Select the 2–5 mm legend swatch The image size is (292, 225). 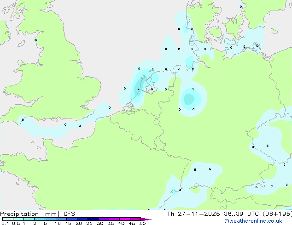click(x=40, y=219)
